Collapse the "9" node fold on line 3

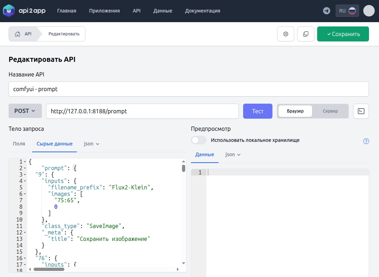(25, 175)
